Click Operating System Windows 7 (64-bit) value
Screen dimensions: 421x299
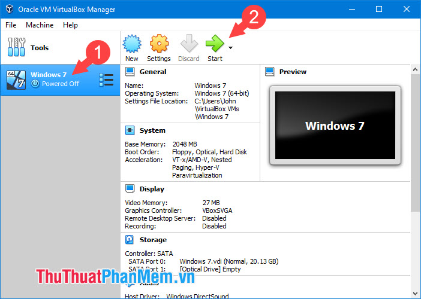pos(222,93)
